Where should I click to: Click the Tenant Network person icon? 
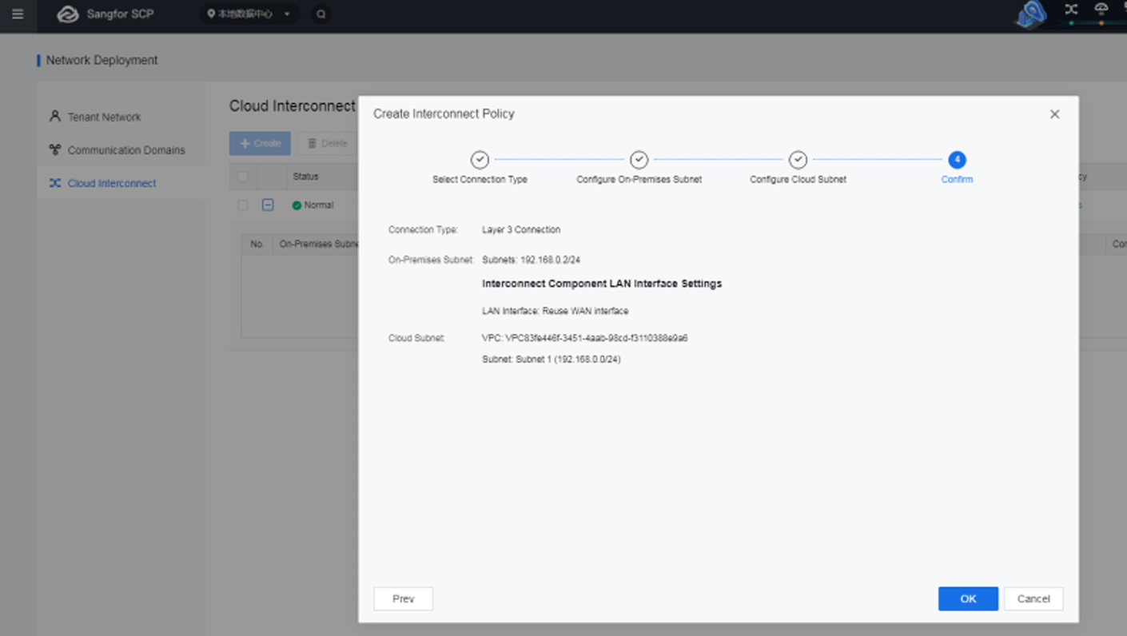tap(54, 117)
